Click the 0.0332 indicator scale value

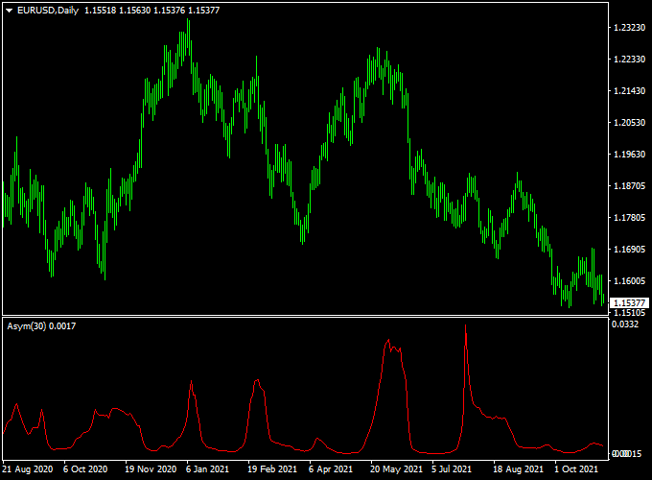click(x=624, y=324)
